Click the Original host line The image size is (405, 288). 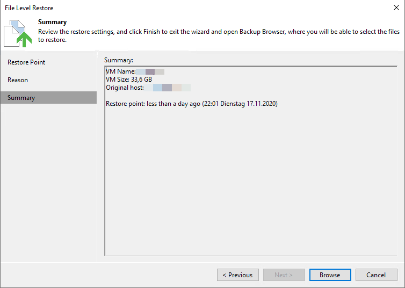(148, 88)
